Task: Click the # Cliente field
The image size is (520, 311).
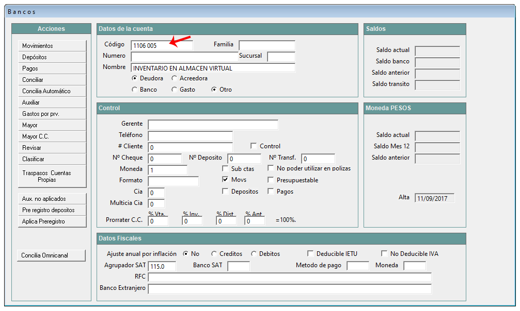Action: coord(191,147)
